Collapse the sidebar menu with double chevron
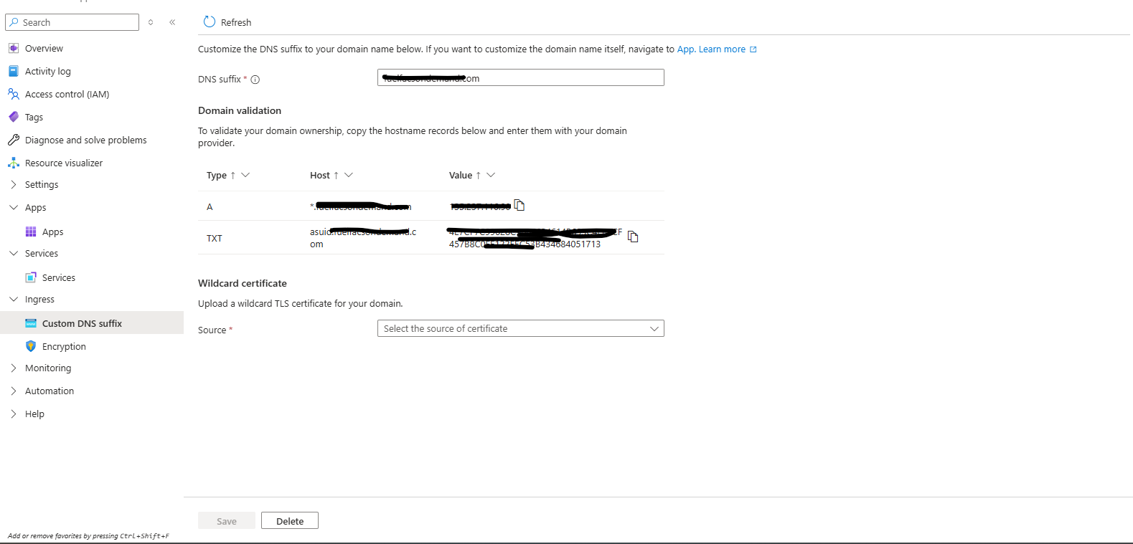 pyautogui.click(x=172, y=22)
